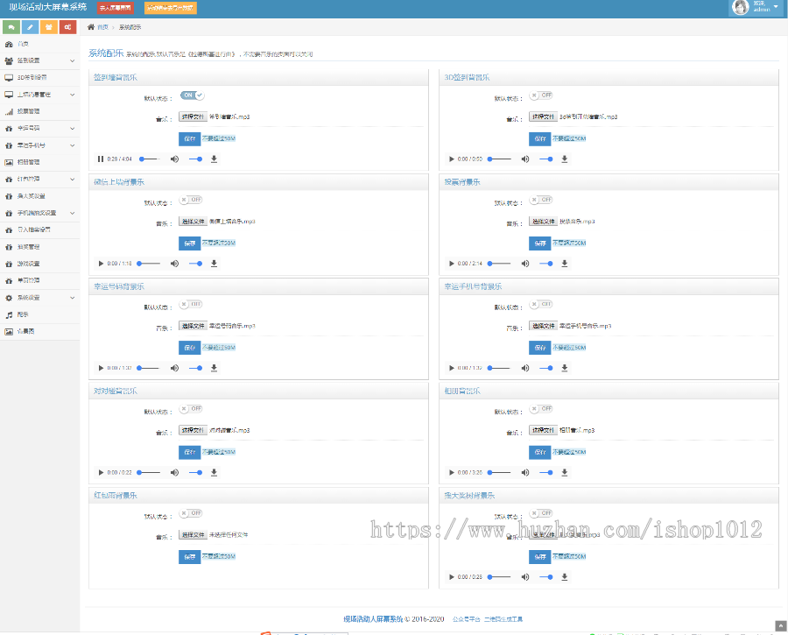The height and width of the screenshot is (635, 788).
Task: Seek the 签到墙背景乐 playback progress bar
Action: tap(150, 159)
